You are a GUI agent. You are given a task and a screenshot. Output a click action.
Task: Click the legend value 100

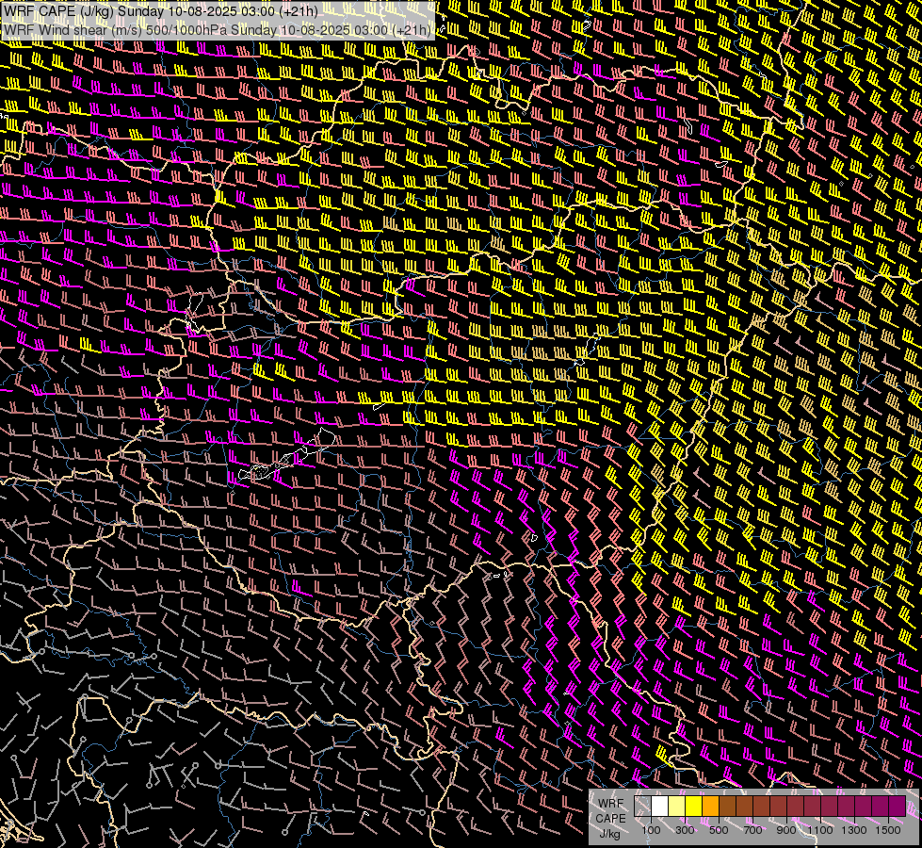651,830
